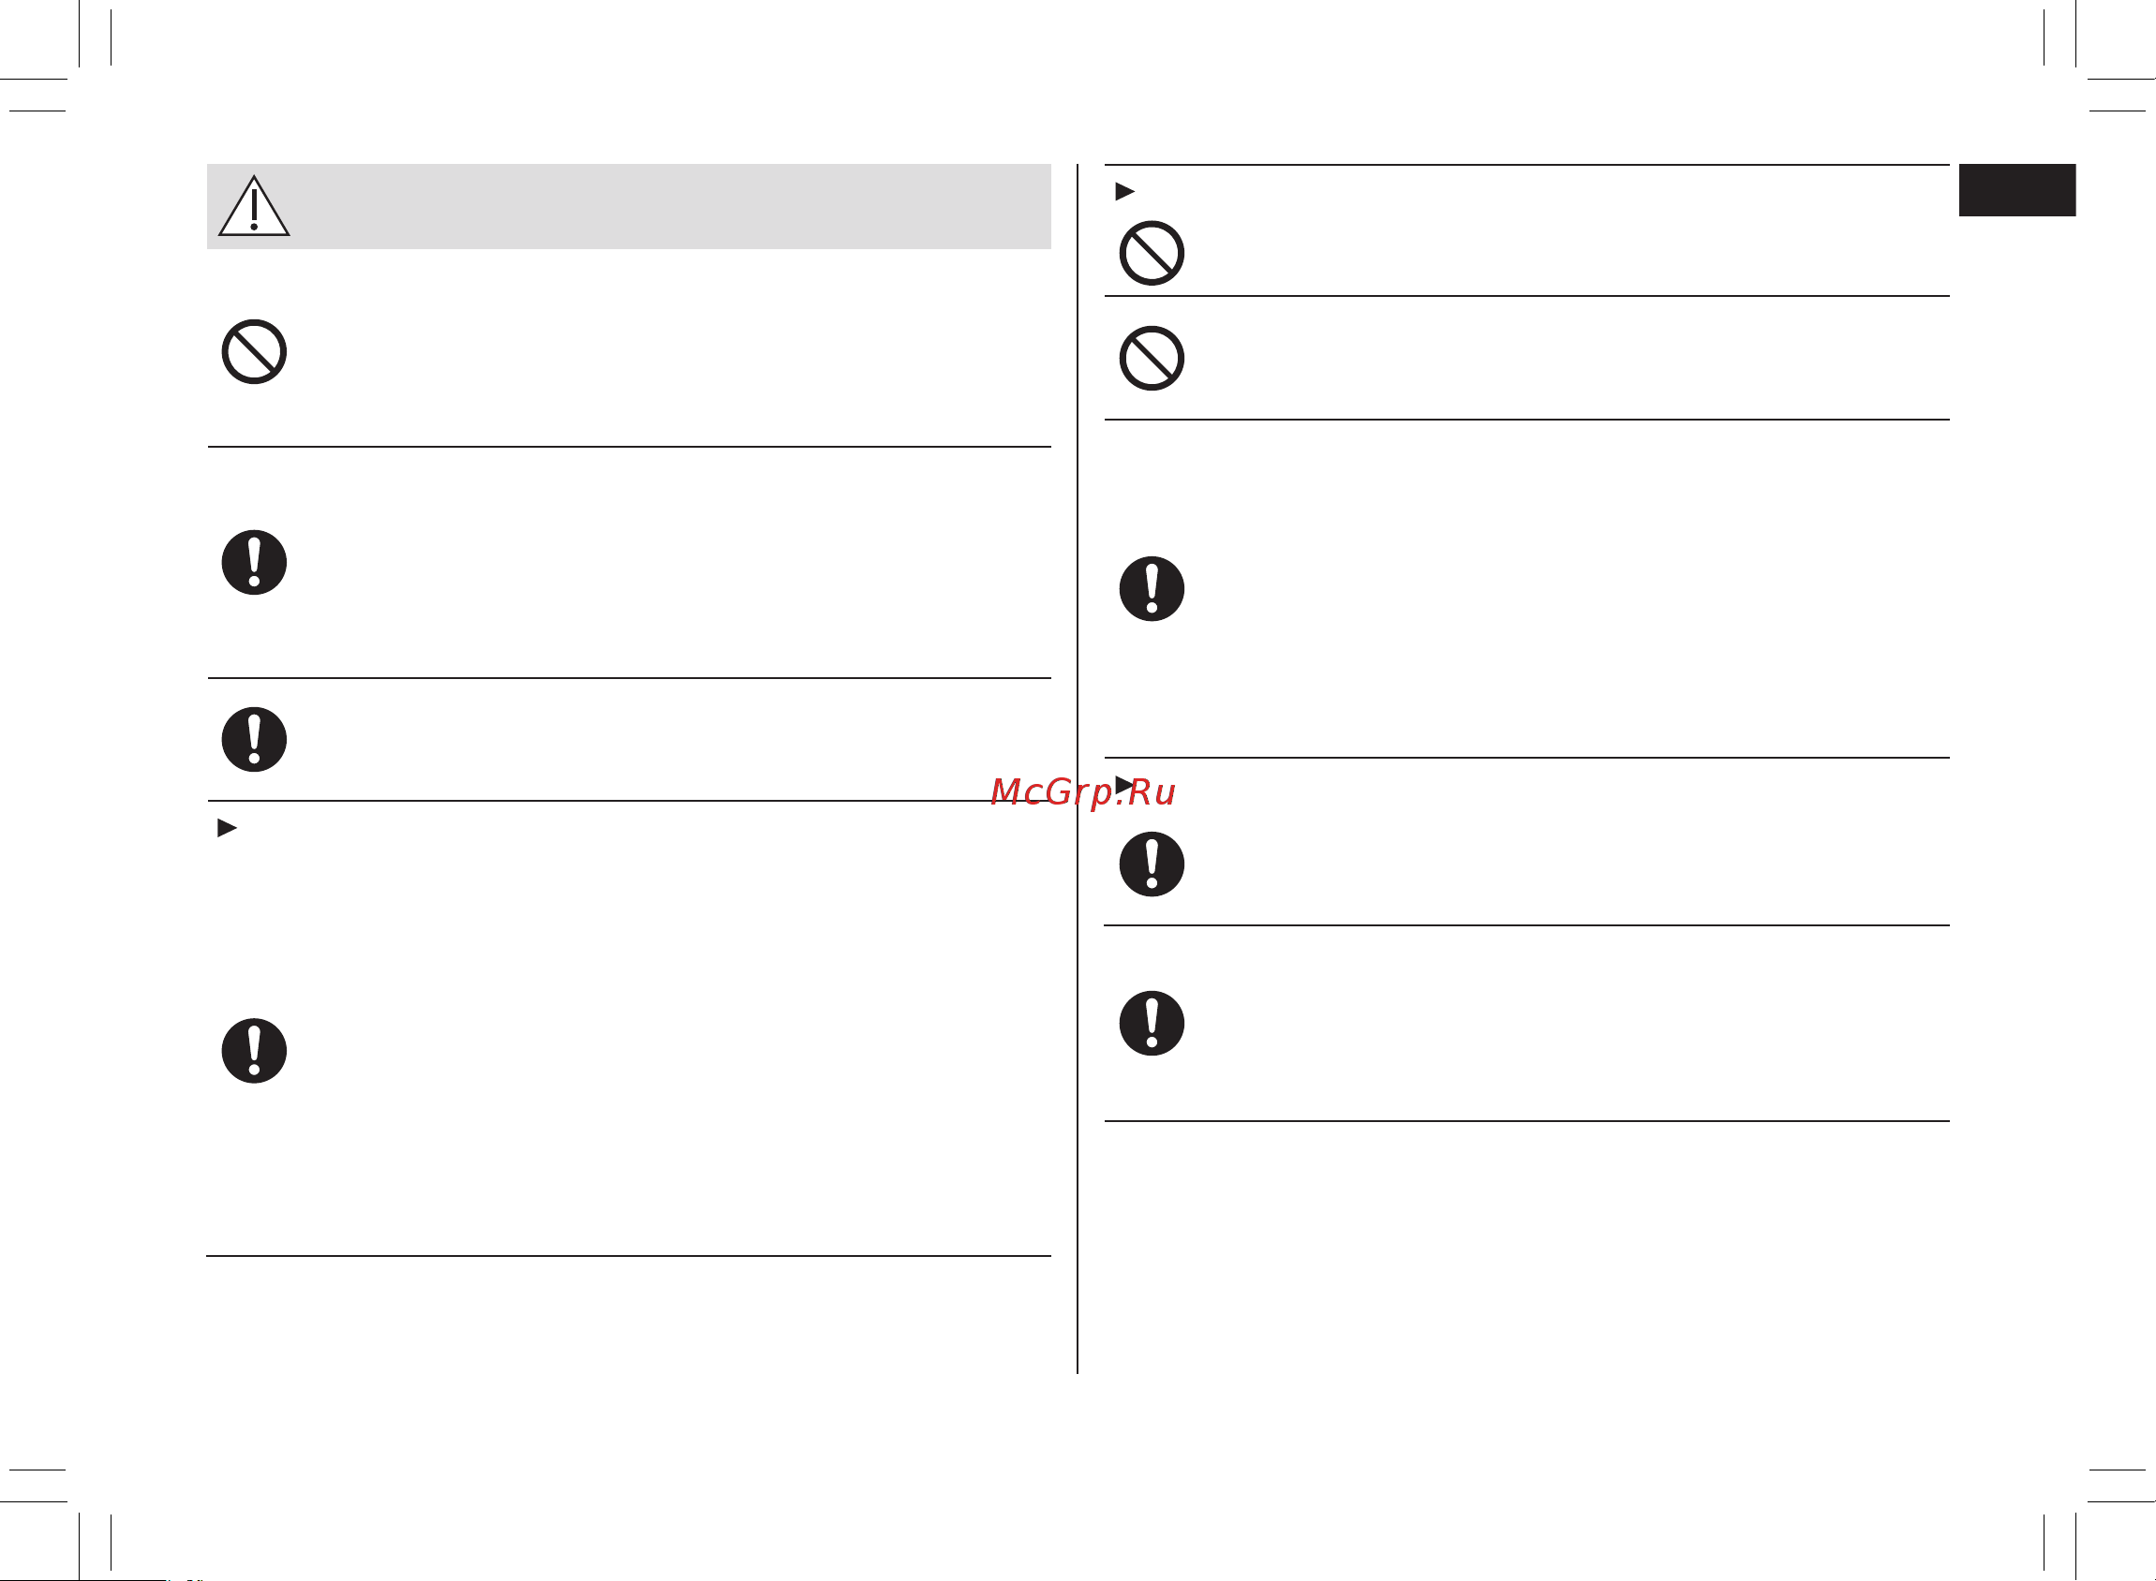
Task: Click the uppermost exclamation icon in left column
Action: pos(254,562)
